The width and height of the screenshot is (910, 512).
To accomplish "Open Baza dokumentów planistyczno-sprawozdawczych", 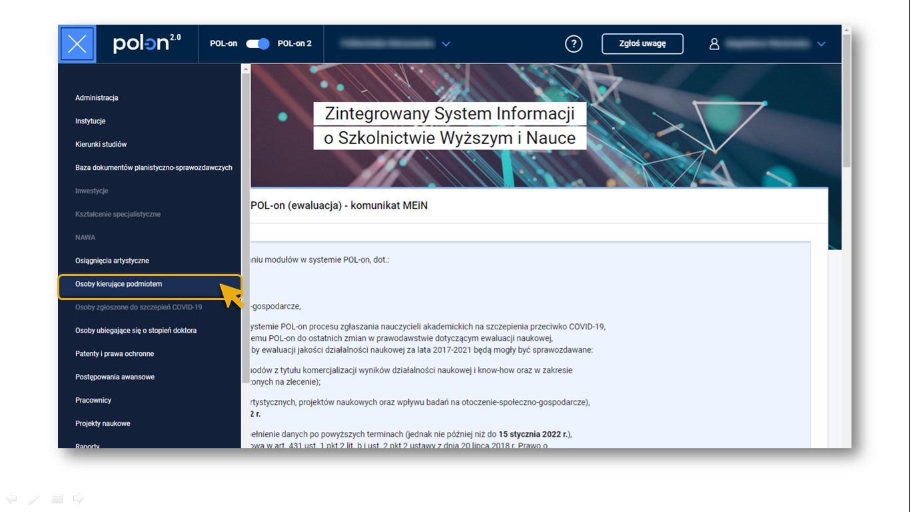I will (153, 168).
